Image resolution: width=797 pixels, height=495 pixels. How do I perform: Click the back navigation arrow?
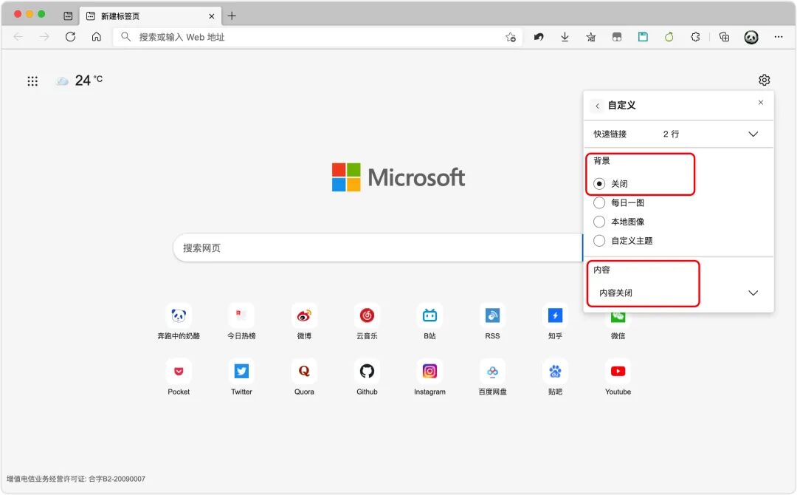[18, 37]
